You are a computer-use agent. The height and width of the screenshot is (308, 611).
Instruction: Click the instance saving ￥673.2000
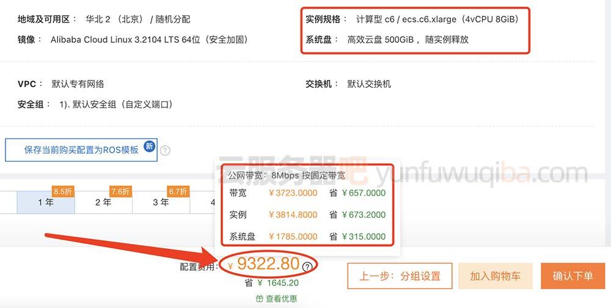pos(364,215)
